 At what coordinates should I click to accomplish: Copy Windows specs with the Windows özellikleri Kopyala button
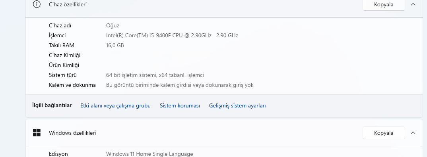[384, 133]
